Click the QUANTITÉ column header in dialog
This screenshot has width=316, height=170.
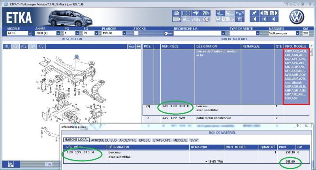(268, 147)
